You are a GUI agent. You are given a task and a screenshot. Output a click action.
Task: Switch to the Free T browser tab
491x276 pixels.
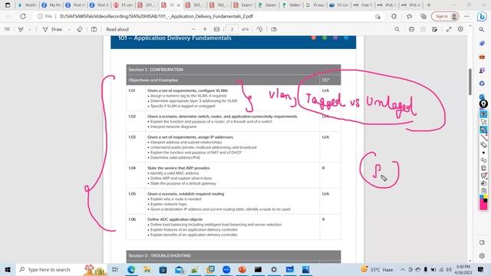(363, 5)
